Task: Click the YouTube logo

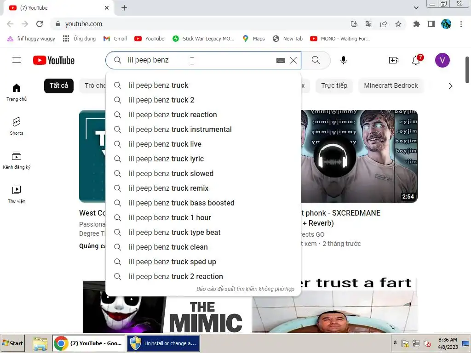Action: [54, 60]
